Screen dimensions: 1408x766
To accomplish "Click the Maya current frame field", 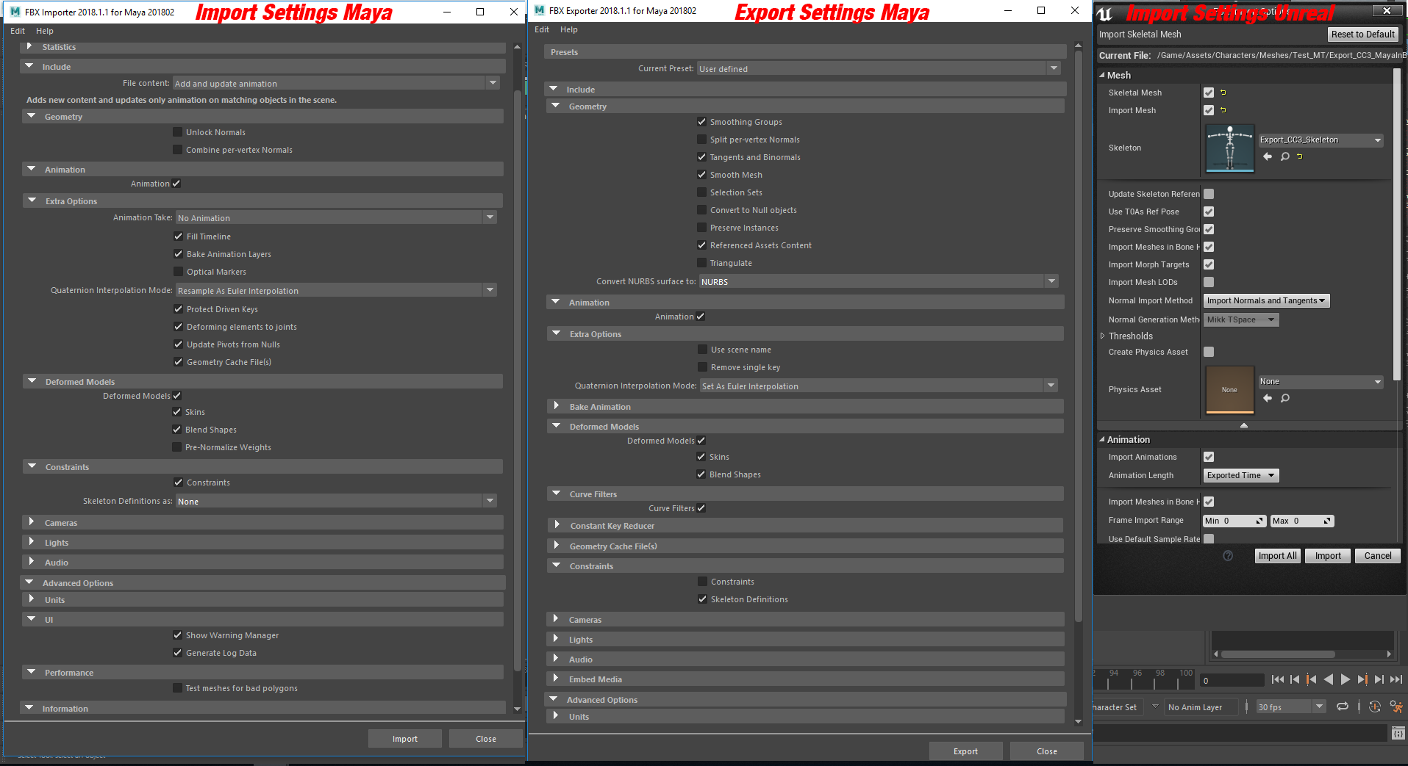I will 1232,680.
